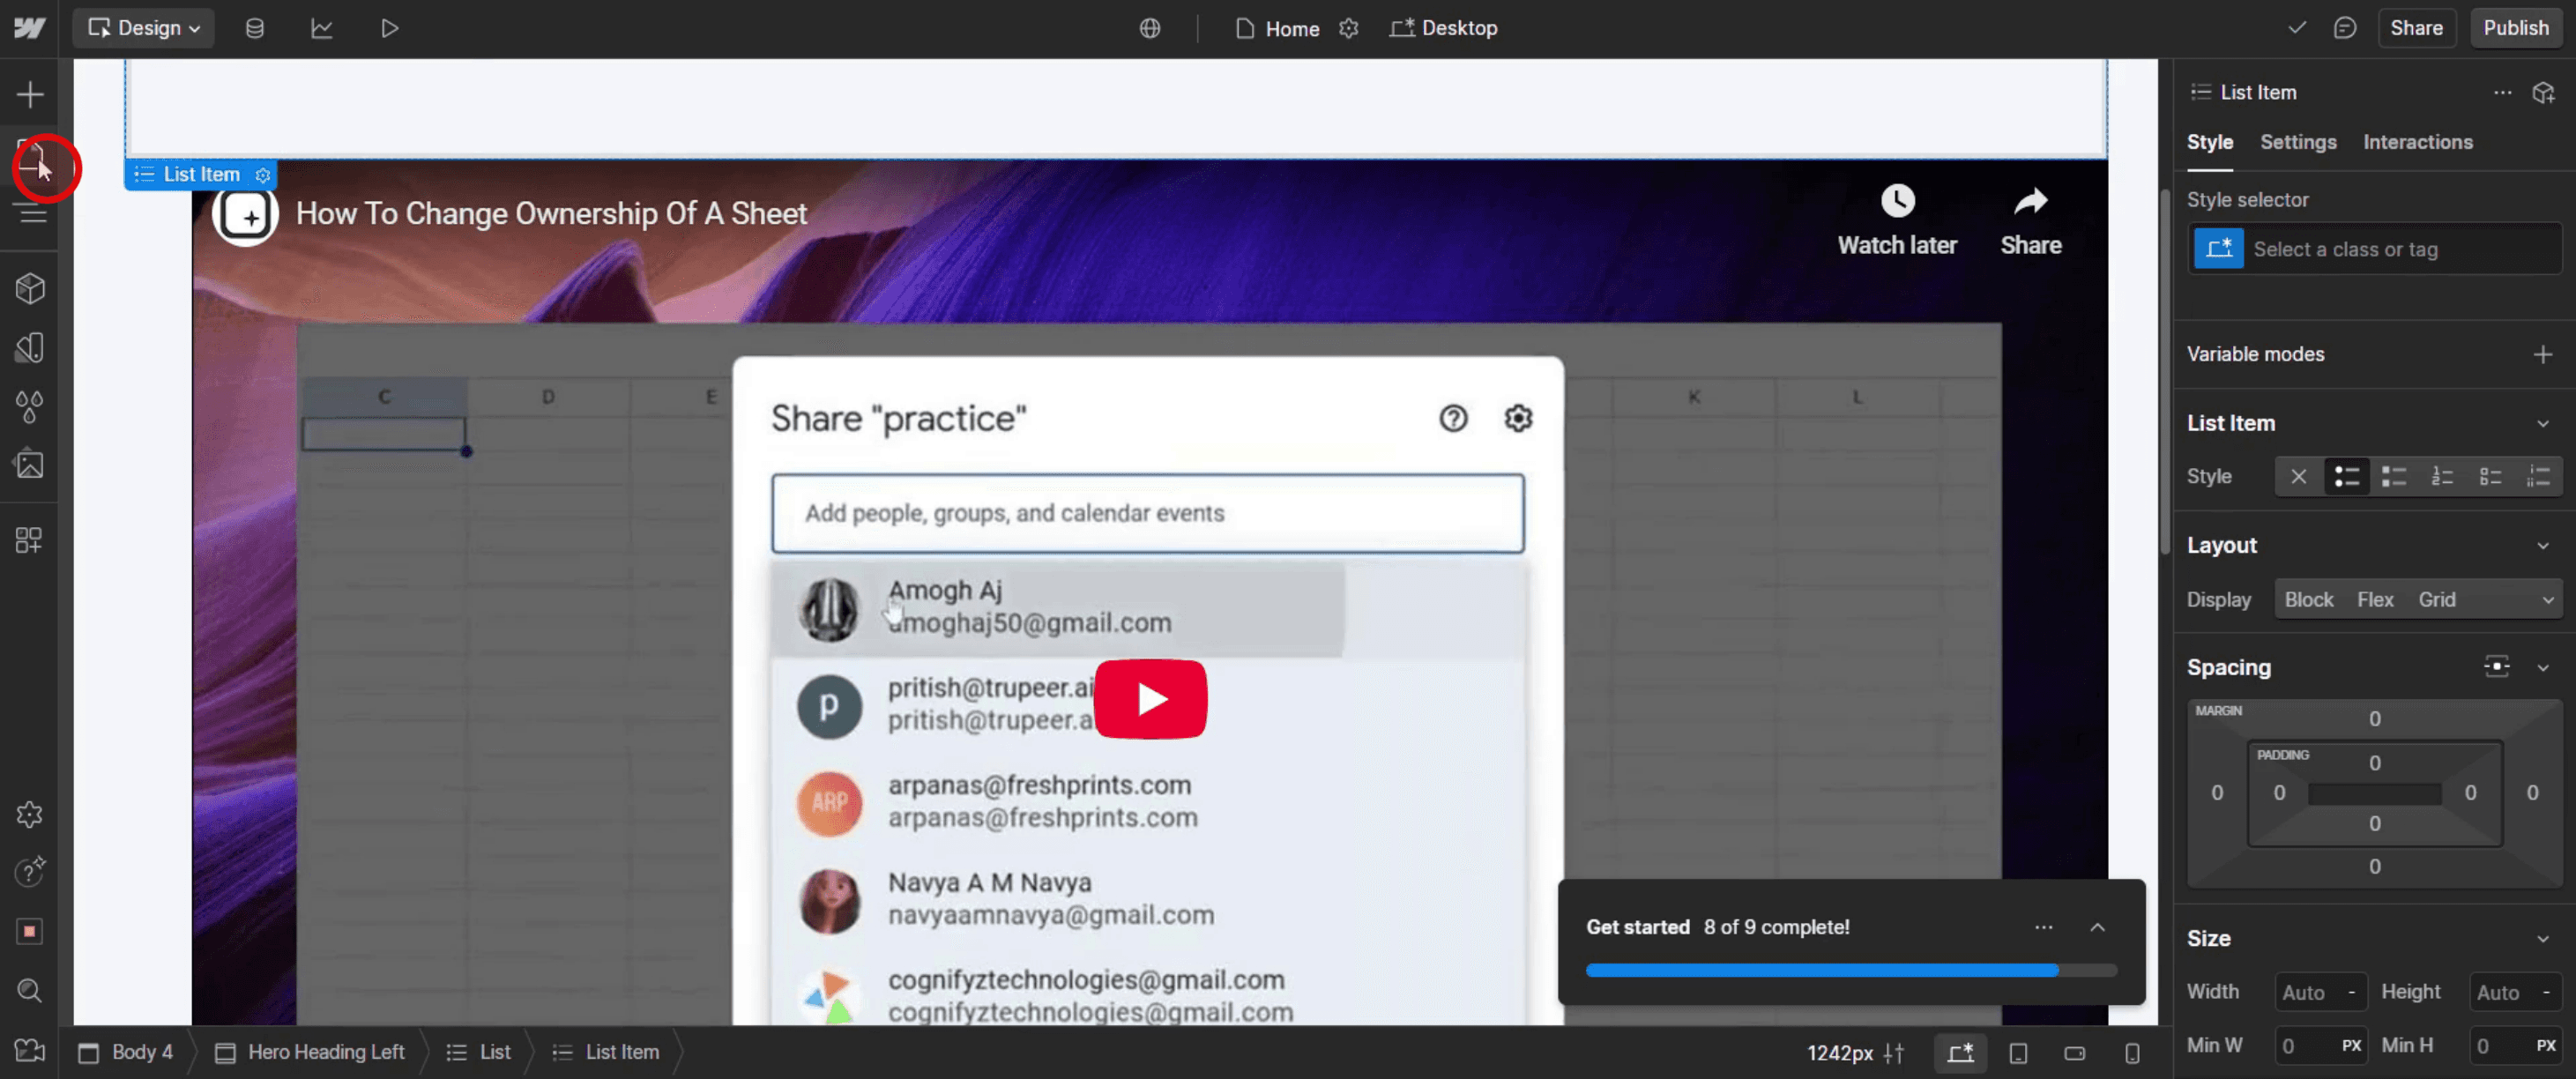Click the Get started progress bar

(1850, 970)
